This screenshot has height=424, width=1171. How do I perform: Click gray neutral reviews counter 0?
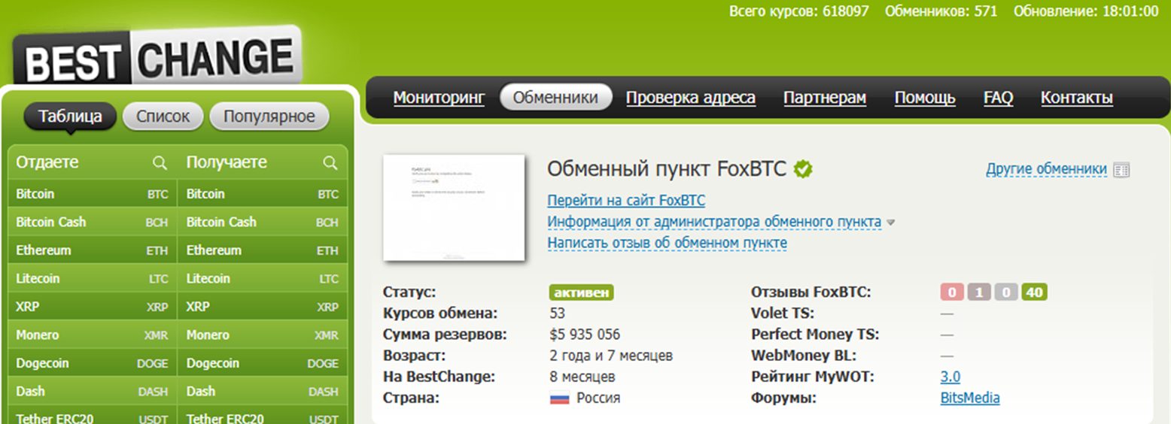coord(1006,292)
